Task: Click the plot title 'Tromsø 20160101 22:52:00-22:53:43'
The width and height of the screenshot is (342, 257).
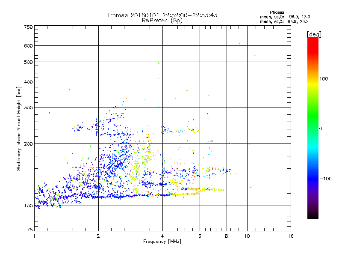Action: point(162,15)
